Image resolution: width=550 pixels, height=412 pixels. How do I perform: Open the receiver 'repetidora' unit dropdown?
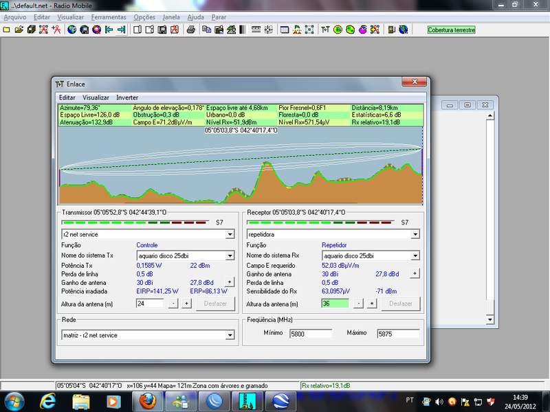[415, 234]
